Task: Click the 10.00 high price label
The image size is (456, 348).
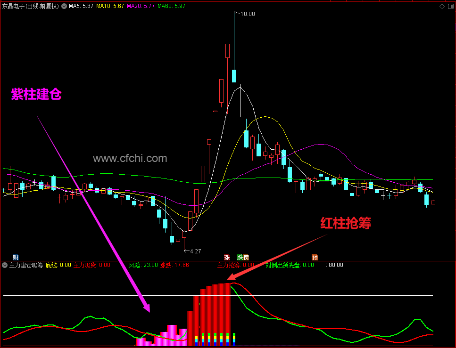Action: pos(248,14)
